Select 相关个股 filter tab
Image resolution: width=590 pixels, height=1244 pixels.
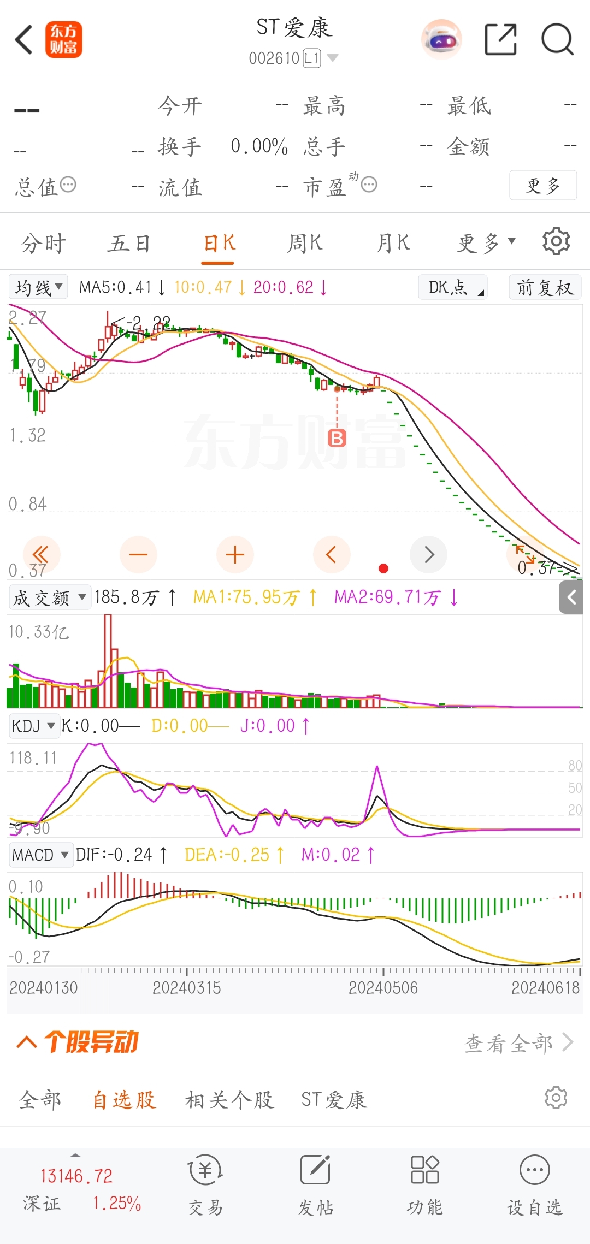coord(229,1099)
